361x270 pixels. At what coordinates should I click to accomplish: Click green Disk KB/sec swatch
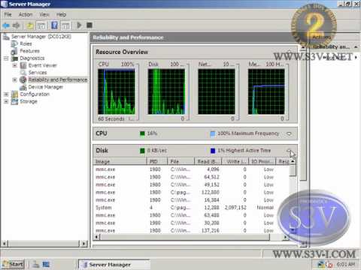142,151
